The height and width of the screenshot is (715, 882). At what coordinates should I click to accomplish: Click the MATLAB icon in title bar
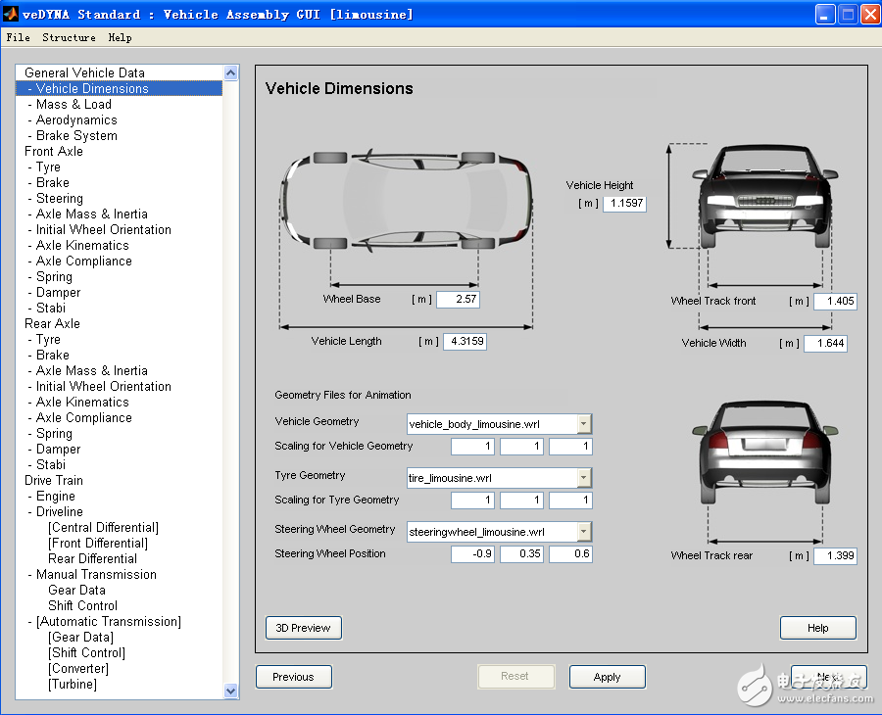13,14
